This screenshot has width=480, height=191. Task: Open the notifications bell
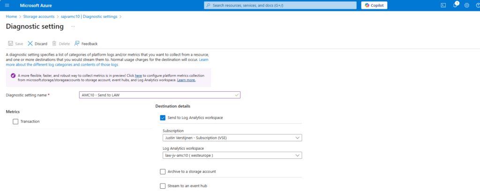point(455,5)
